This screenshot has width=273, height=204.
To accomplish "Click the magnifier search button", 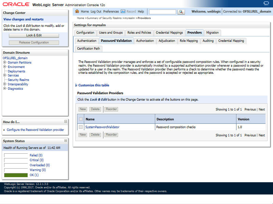I will click(181, 12).
